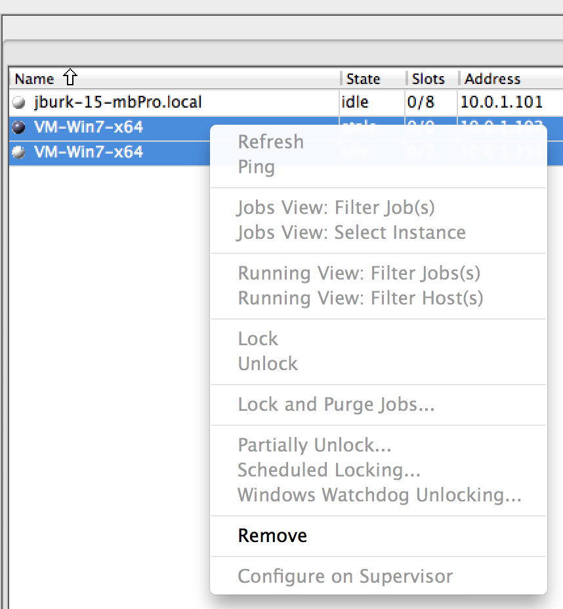Choose Jobs View: Filter Job(s)
The height and width of the screenshot is (609, 563).
[x=336, y=207]
